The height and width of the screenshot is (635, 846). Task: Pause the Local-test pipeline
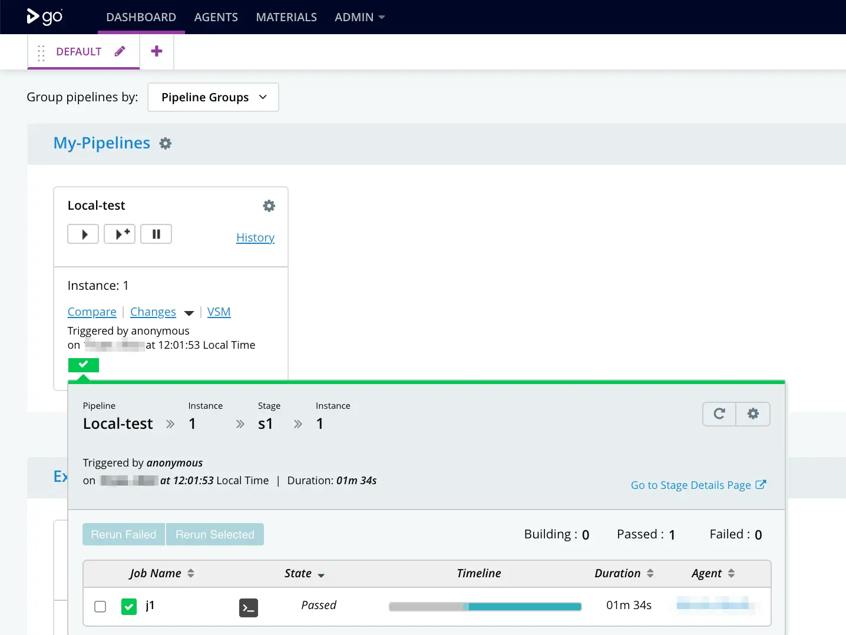point(156,234)
